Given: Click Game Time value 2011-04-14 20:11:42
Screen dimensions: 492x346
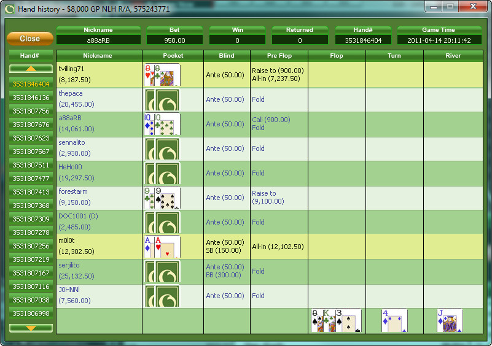Looking at the screenshot, I should [439, 40].
